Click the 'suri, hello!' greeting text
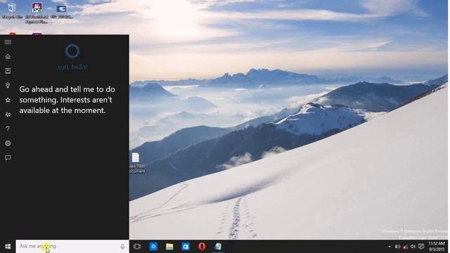 pos(72,67)
